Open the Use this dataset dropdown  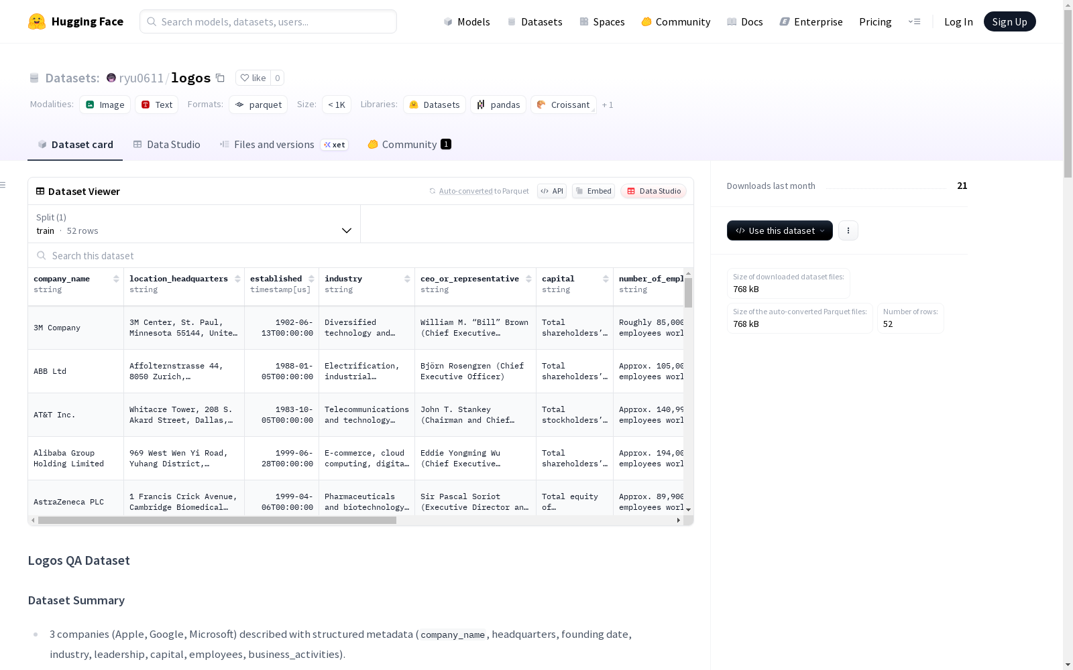click(780, 230)
